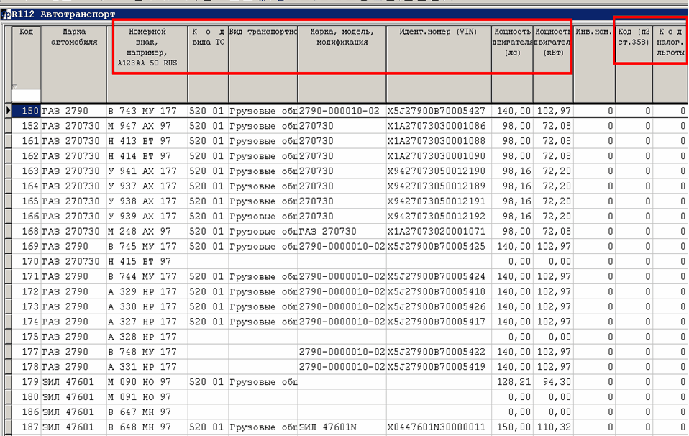The height and width of the screenshot is (436, 689).
Task: Click license plate А 327 НР 177
Action: 142,322
